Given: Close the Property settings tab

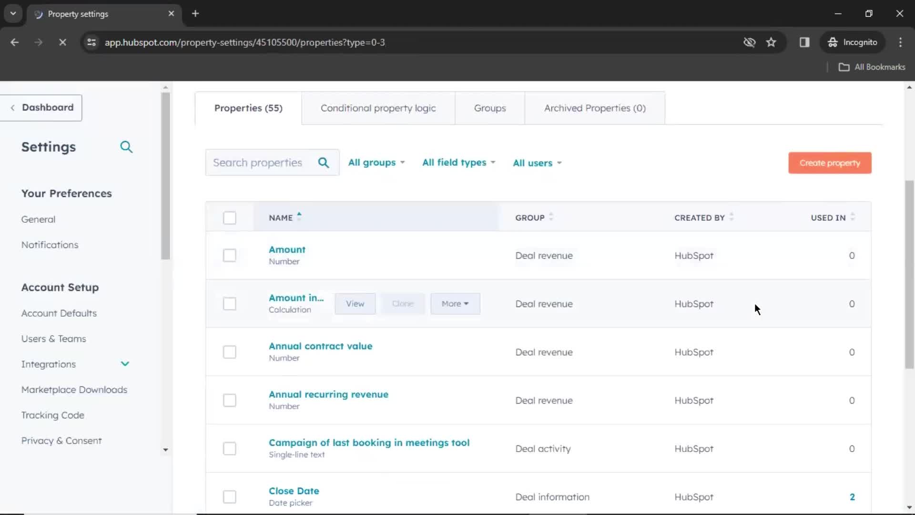Looking at the screenshot, I should tap(171, 14).
